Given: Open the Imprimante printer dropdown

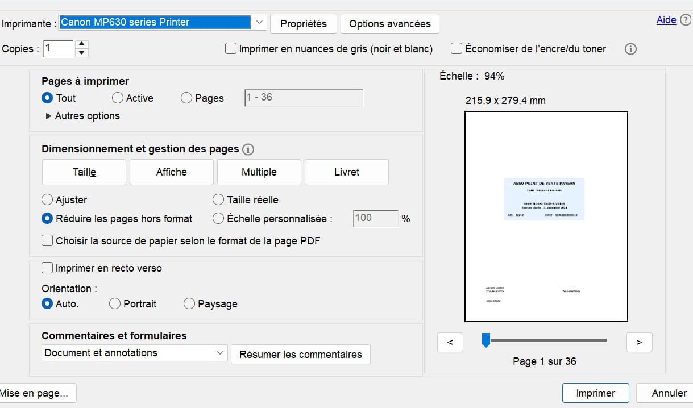Looking at the screenshot, I should coord(259,23).
